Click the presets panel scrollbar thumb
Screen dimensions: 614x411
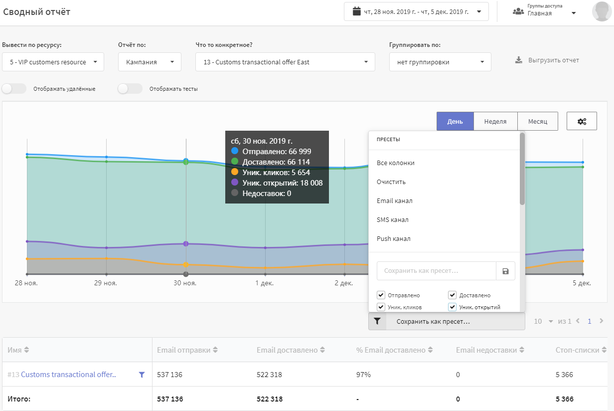522,169
